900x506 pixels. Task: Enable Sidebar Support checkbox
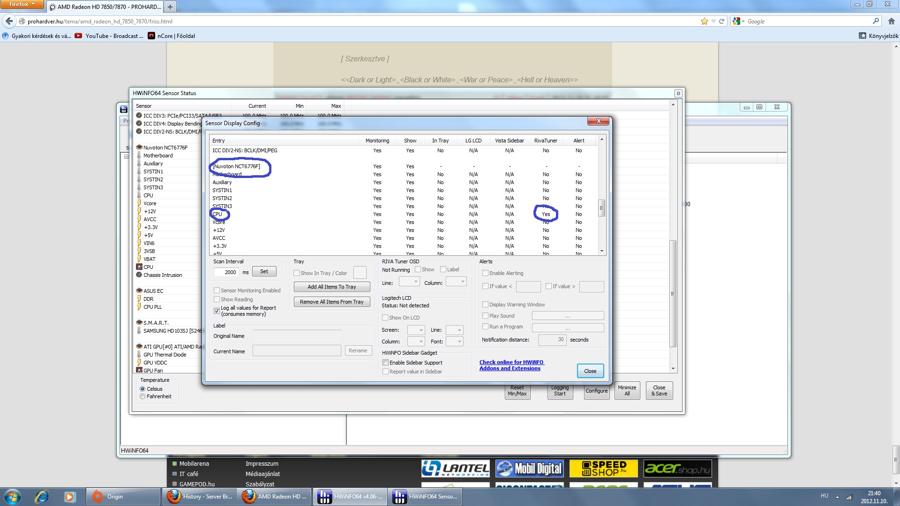point(385,363)
